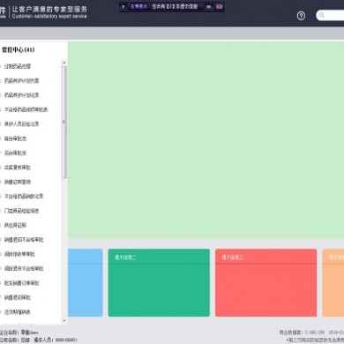Image resolution: width=344 pixels, height=344 pixels.
Task: Open 药品养护计划记录 menu entry
Action: tap(21, 95)
